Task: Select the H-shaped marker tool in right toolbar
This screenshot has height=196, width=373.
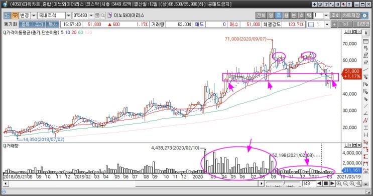Action: point(365,135)
